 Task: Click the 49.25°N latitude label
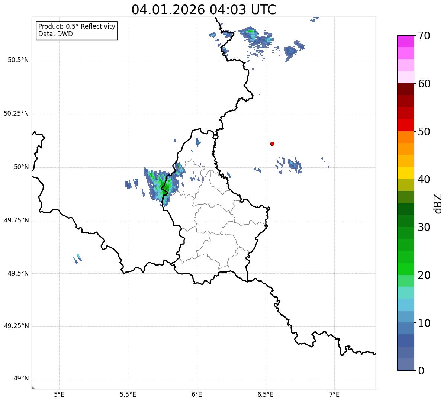tap(16, 326)
